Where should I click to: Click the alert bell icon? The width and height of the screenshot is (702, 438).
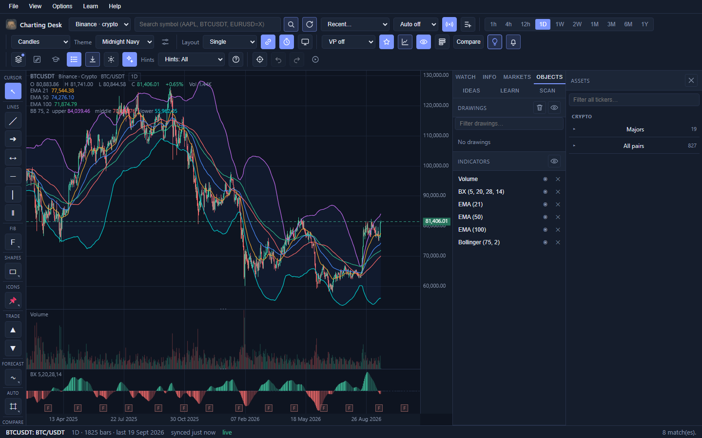click(513, 42)
